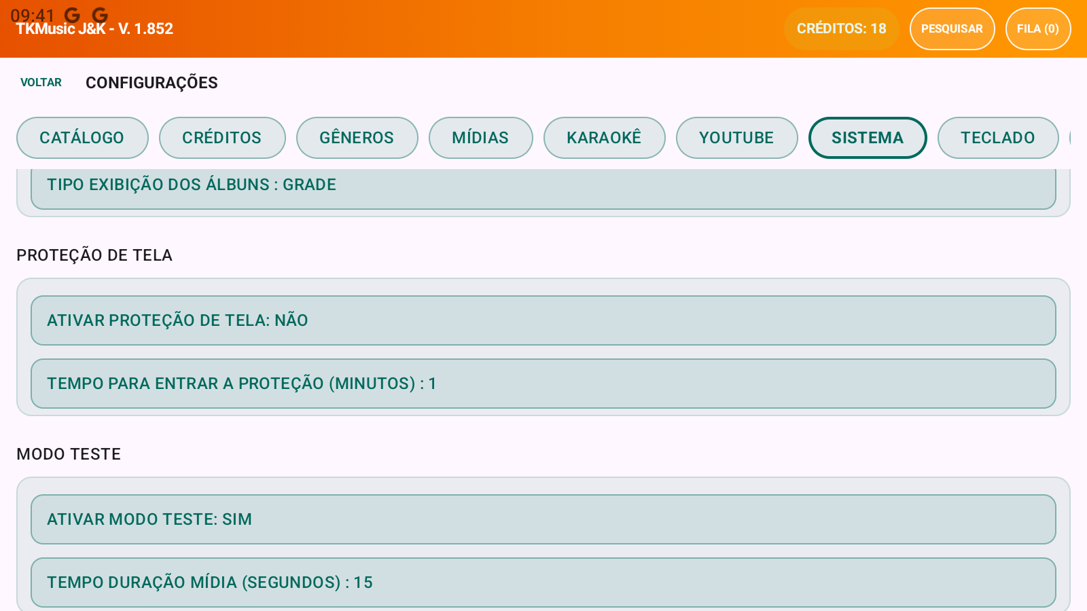
Task: Select the MÍDIAS tab
Action: tap(480, 138)
